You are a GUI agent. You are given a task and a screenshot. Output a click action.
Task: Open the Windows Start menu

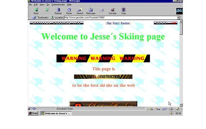33,113
